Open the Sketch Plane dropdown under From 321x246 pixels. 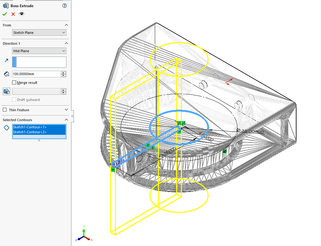pos(39,32)
